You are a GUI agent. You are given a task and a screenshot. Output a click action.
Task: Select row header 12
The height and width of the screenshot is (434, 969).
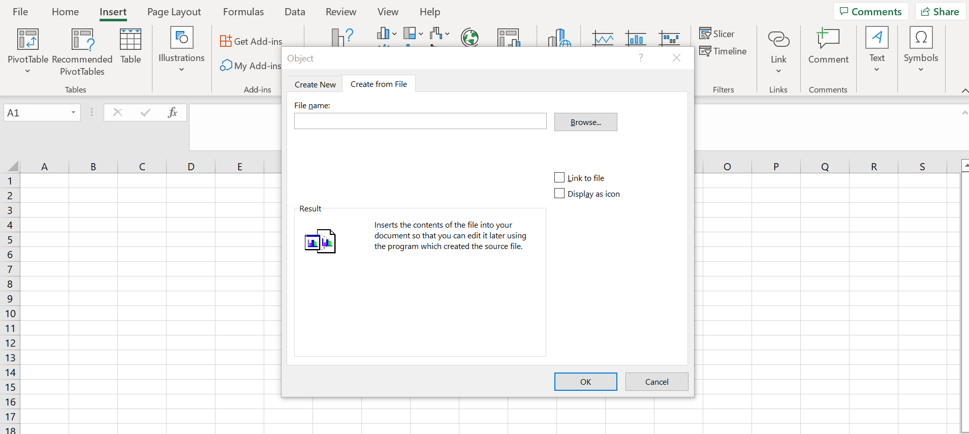10,343
